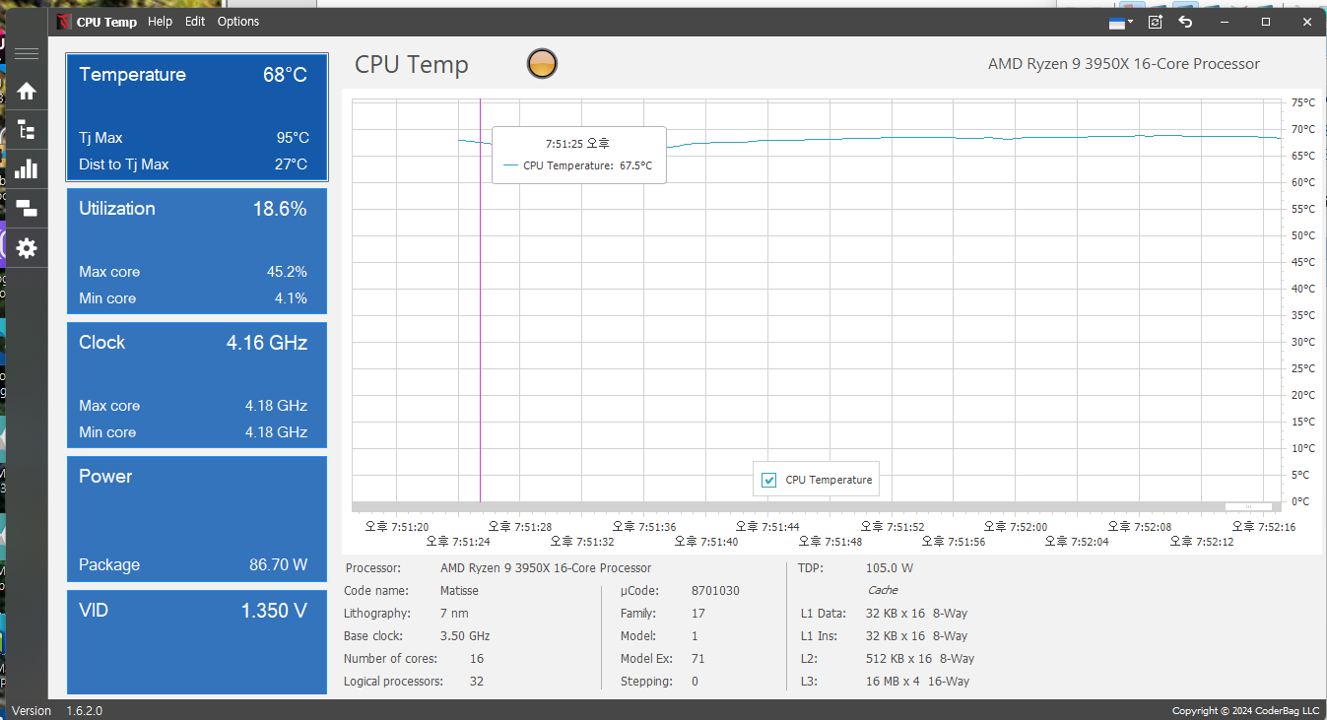
Task: Go to the Home view in the sidebar
Action: [27, 92]
